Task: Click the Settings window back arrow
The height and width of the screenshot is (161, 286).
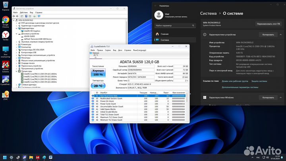Action: [x=155, y=6]
